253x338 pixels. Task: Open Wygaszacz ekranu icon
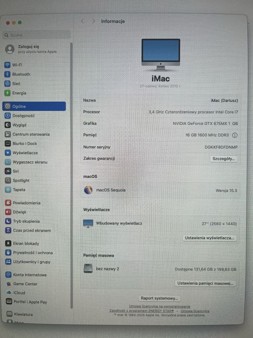pyautogui.click(x=8, y=162)
